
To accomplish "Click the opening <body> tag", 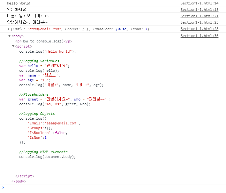I will click(x=18, y=36).
